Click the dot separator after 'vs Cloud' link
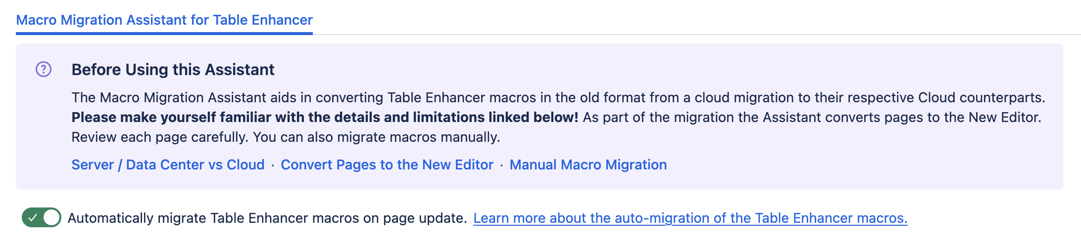This screenshot has height=247, width=1081. coord(273,165)
